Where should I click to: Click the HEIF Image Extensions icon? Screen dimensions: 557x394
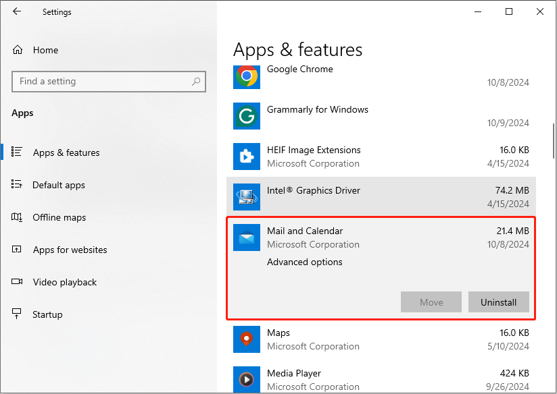(x=247, y=157)
